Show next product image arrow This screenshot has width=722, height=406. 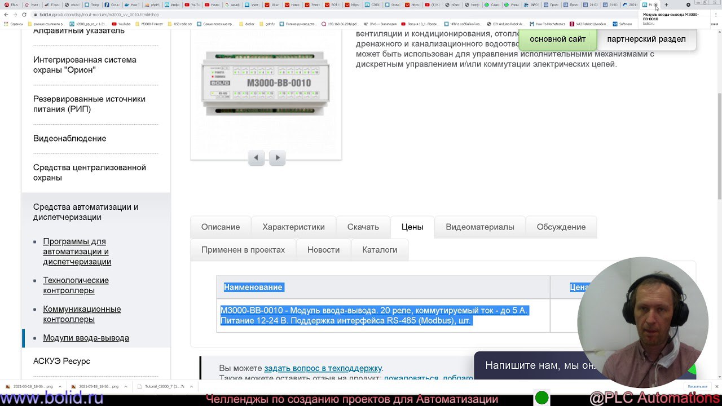(277, 158)
